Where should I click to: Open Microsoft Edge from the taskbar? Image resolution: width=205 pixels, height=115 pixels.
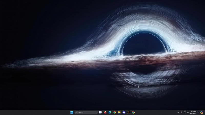pyautogui.click(x=110, y=112)
